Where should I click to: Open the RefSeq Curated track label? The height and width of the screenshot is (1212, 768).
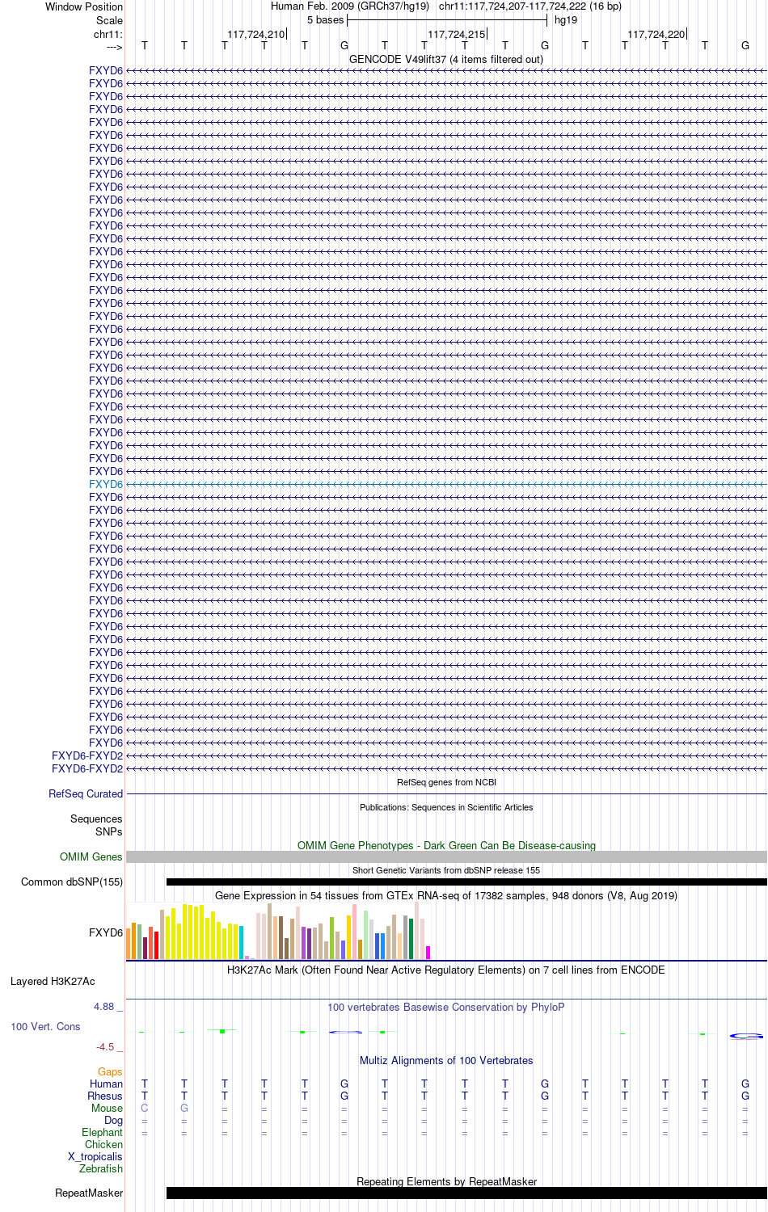point(86,793)
